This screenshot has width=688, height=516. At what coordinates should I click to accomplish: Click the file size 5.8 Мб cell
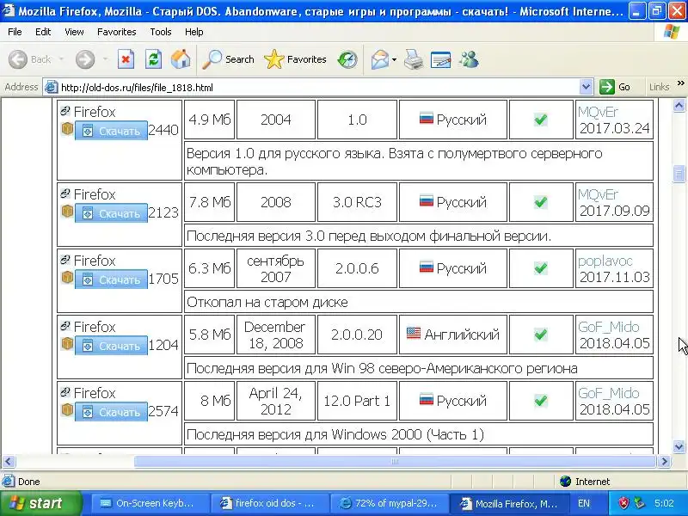tap(209, 335)
